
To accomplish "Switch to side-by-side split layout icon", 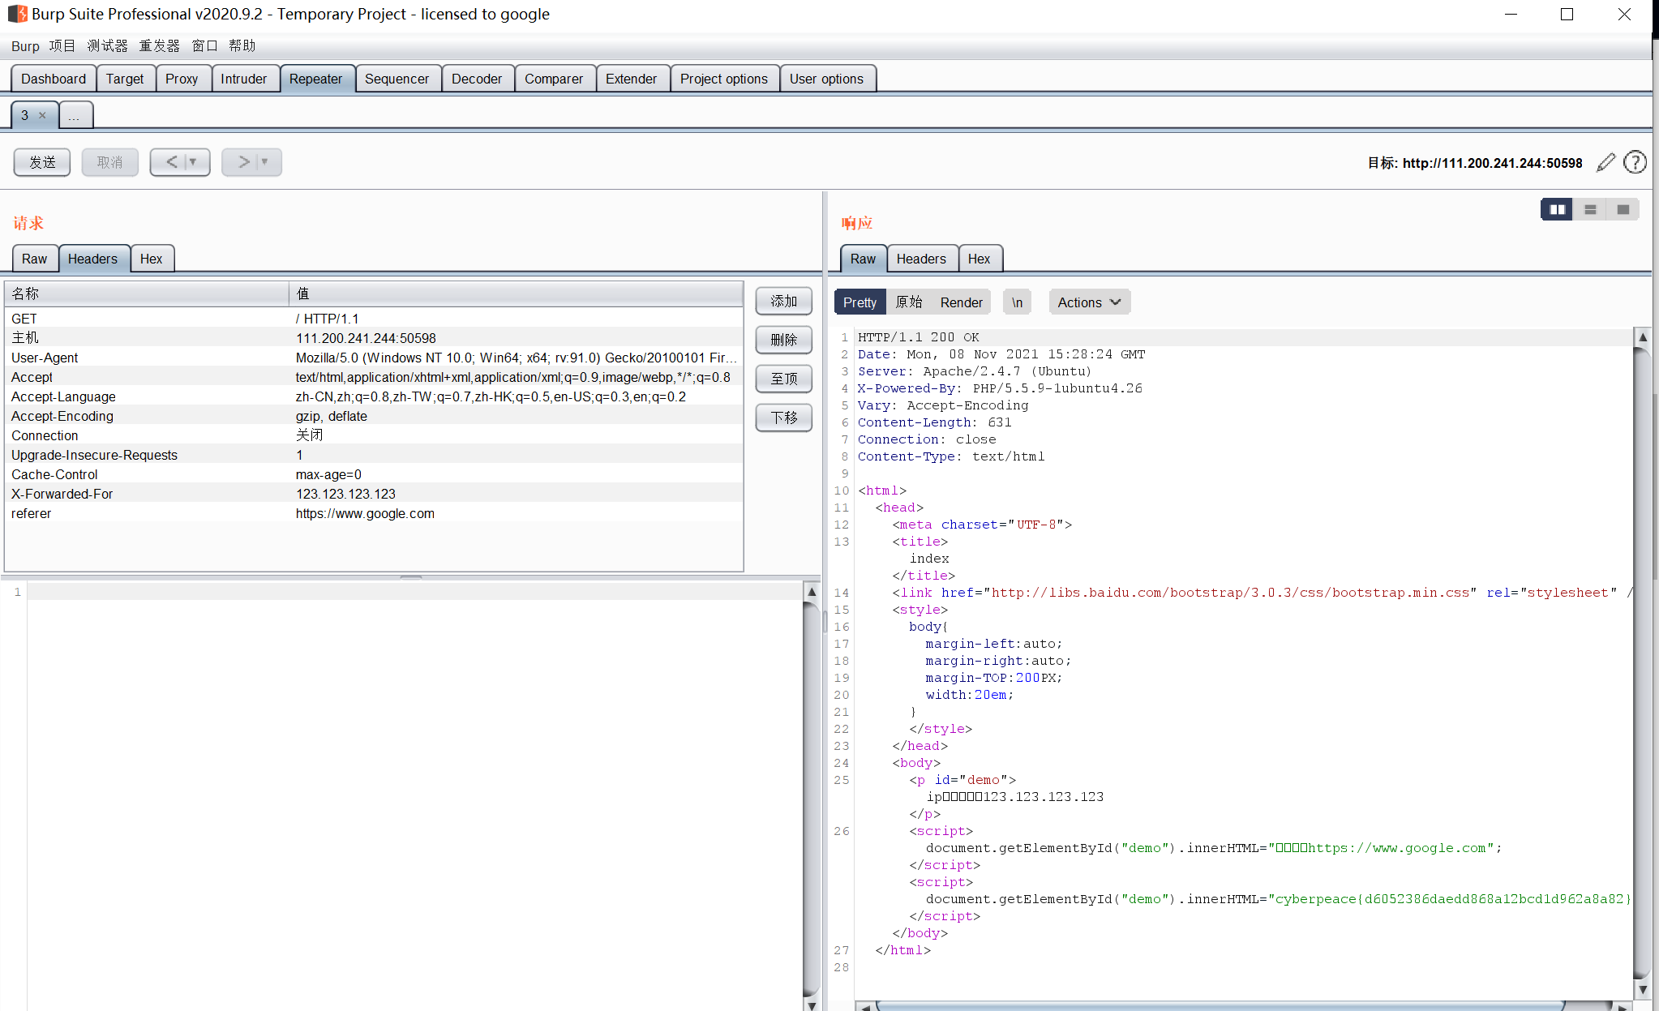I will pyautogui.click(x=1557, y=209).
